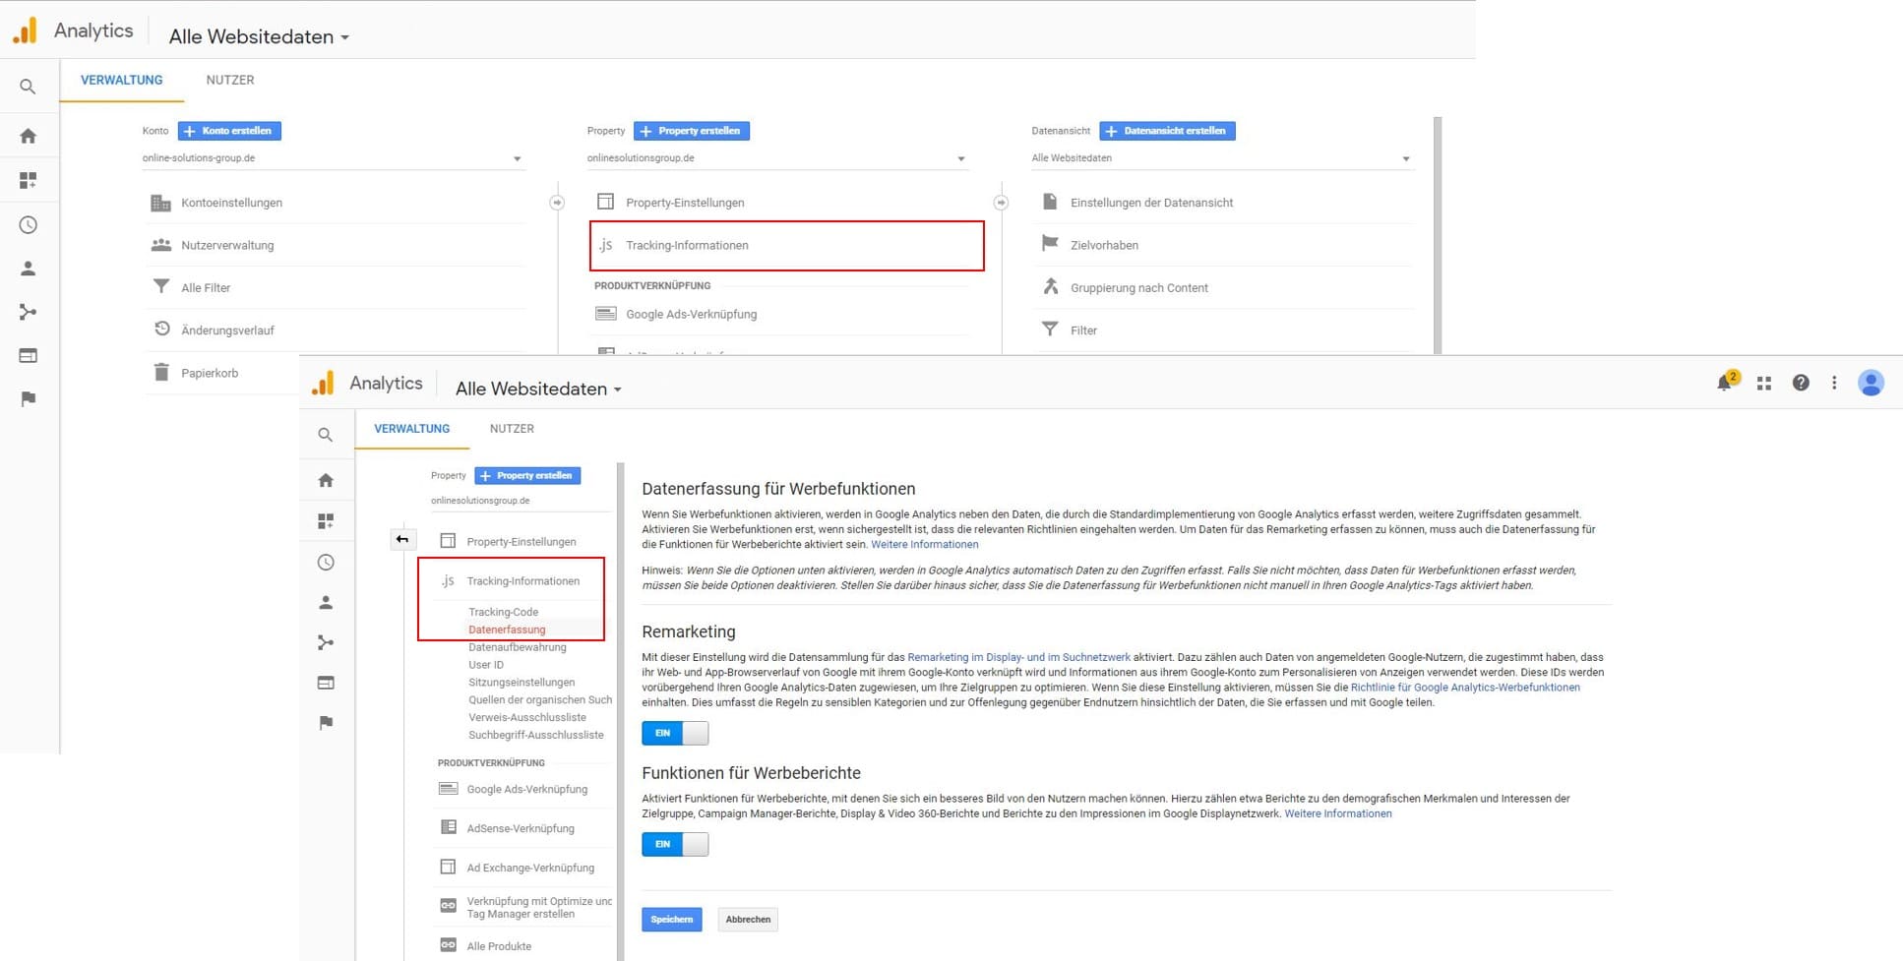Open the notifications bell with badge 2

pos(1726,382)
